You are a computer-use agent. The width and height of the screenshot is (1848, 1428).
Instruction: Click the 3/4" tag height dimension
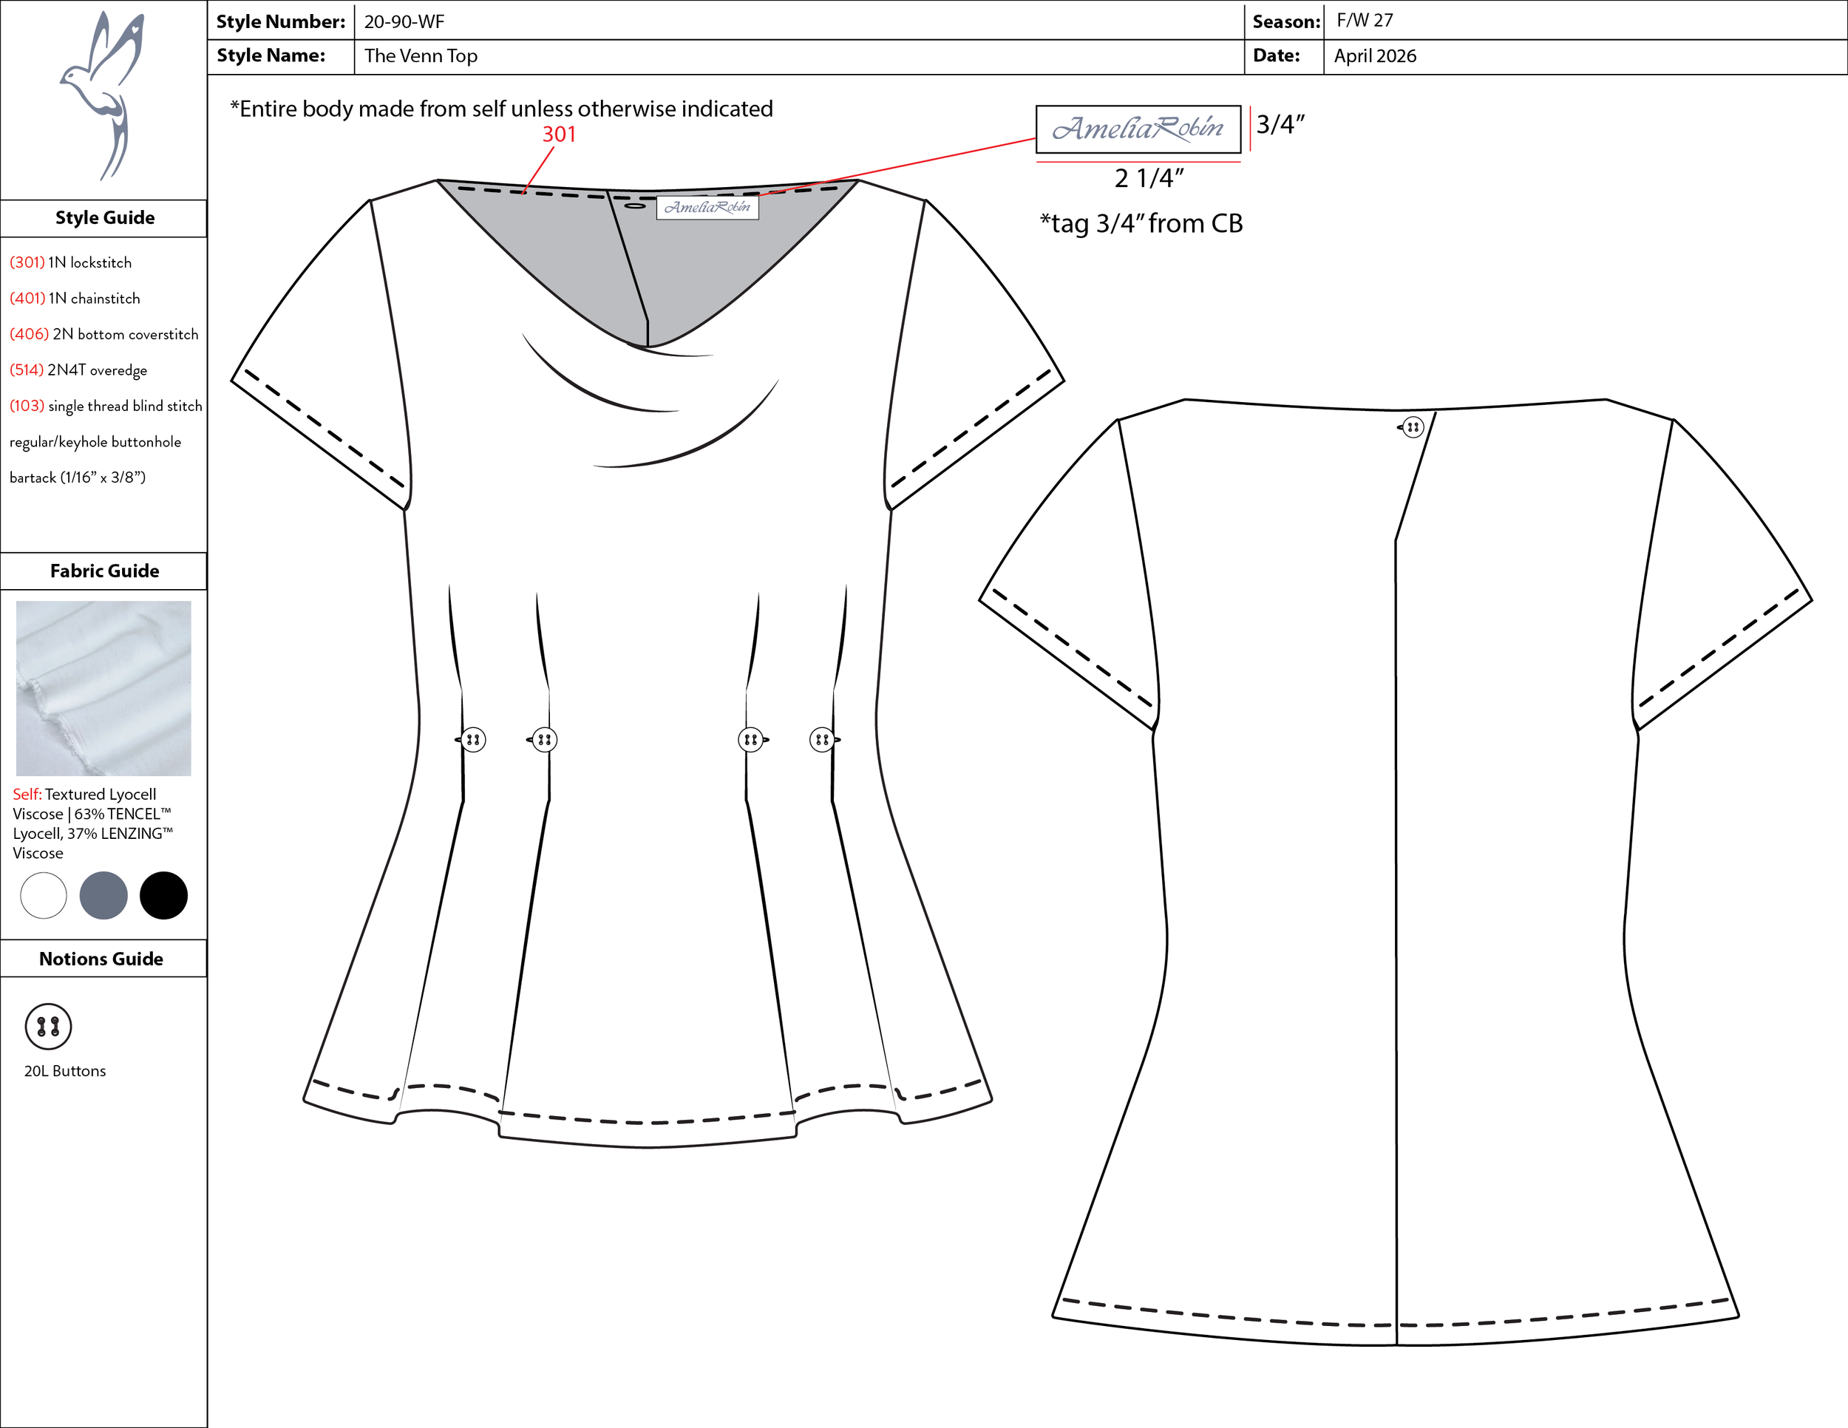[1280, 124]
